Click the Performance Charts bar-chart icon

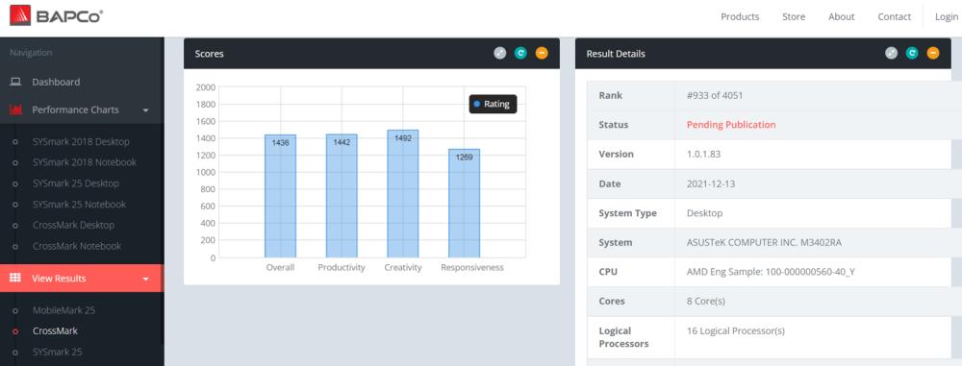(16, 110)
